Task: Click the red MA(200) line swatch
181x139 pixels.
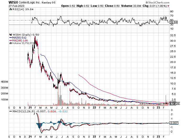Action: [x=11, y=41]
